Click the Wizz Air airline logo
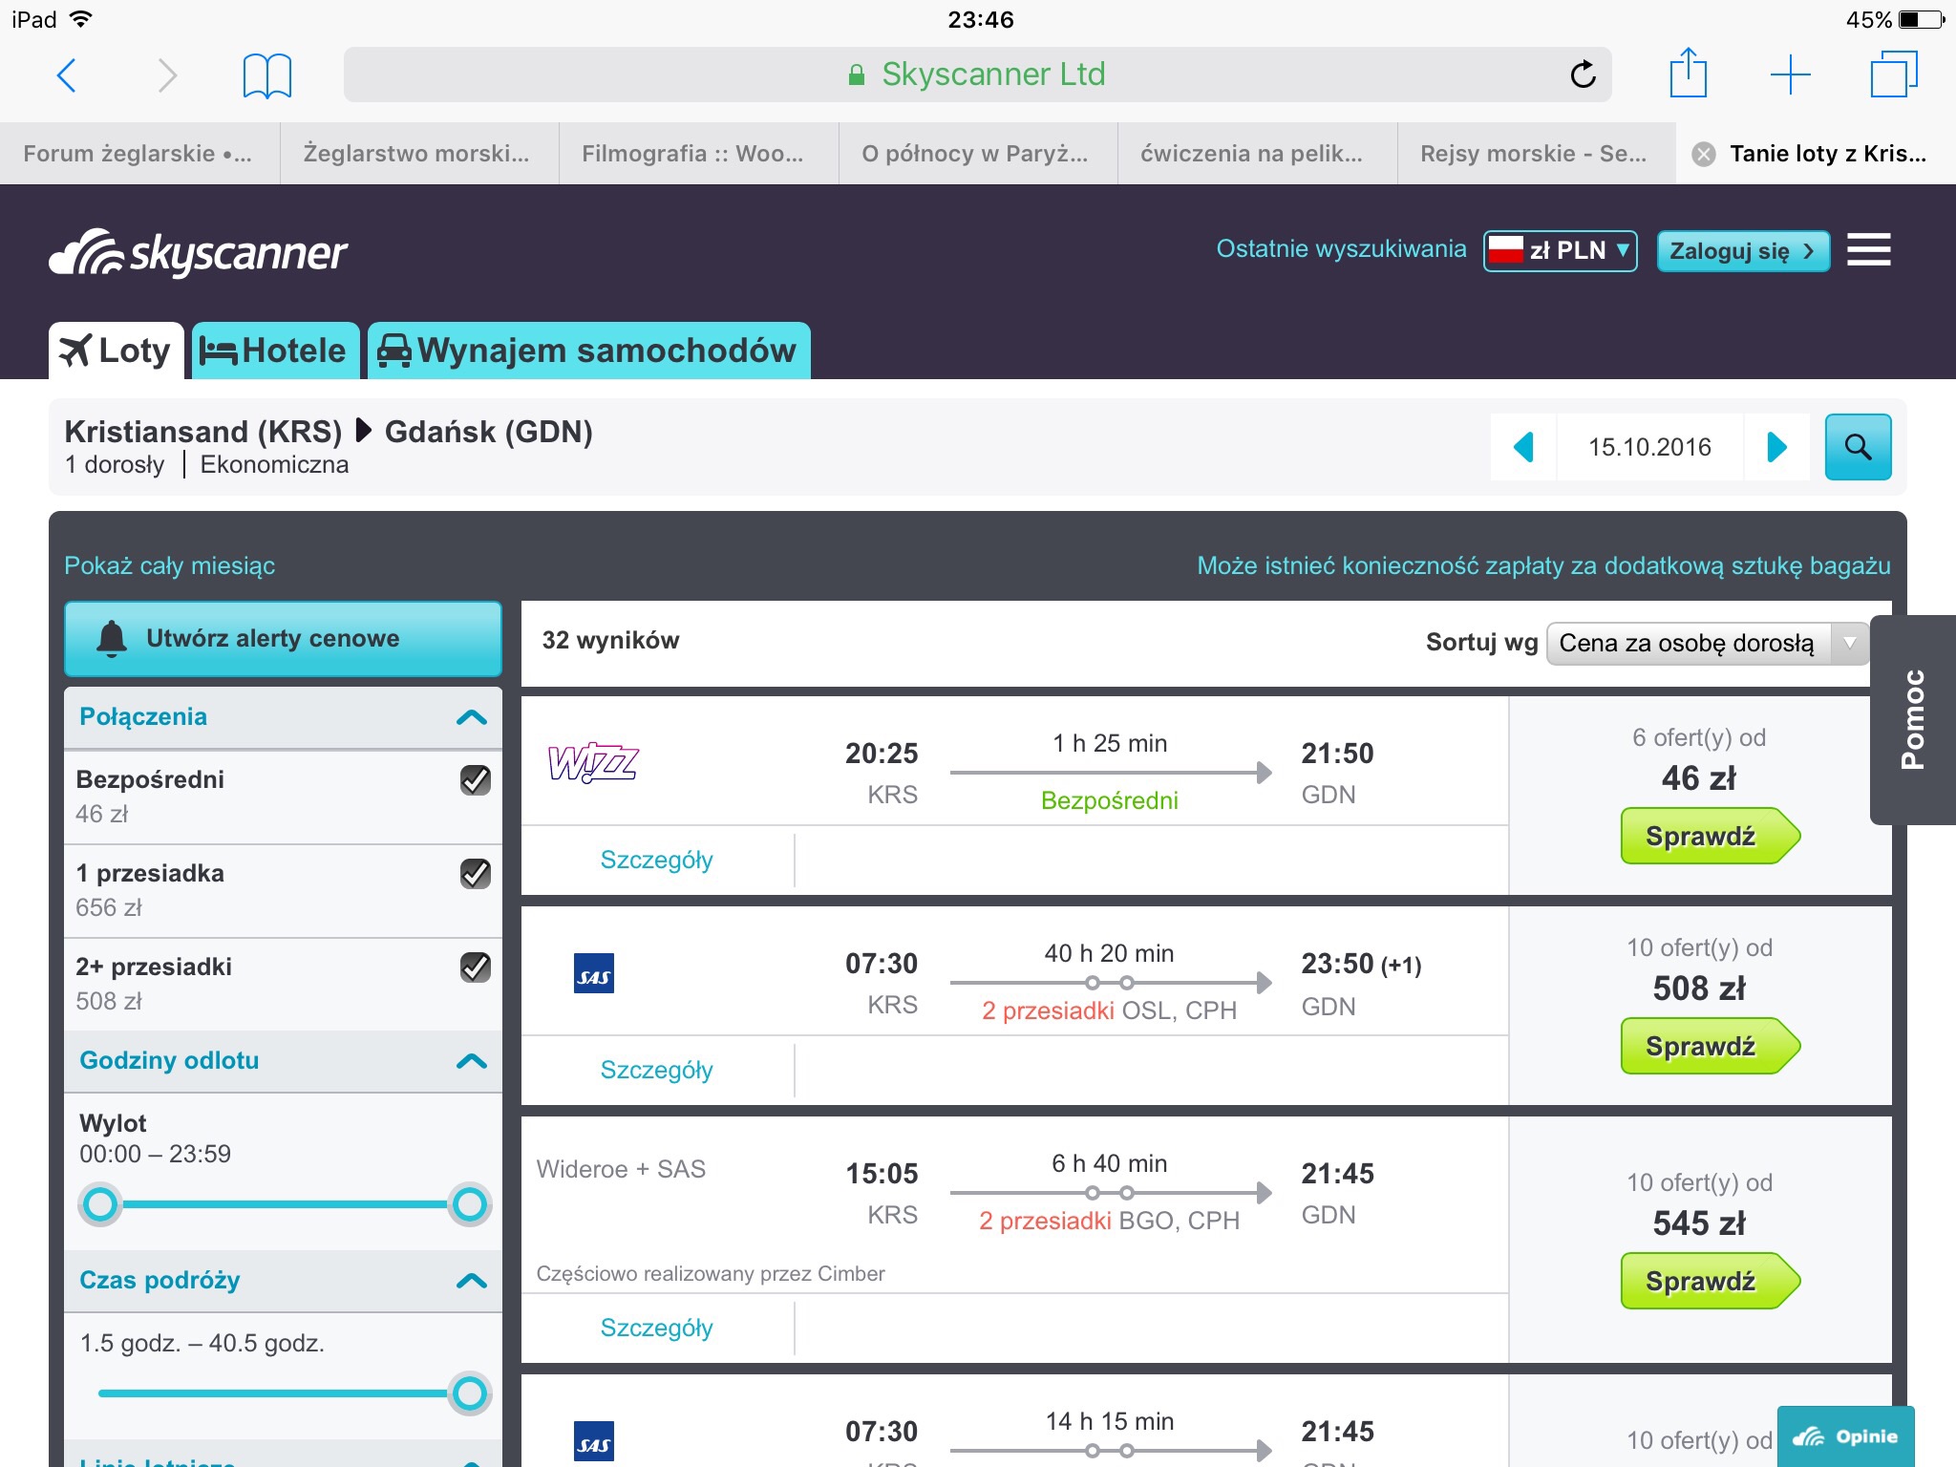Image resolution: width=1956 pixels, height=1467 pixels. click(x=593, y=763)
